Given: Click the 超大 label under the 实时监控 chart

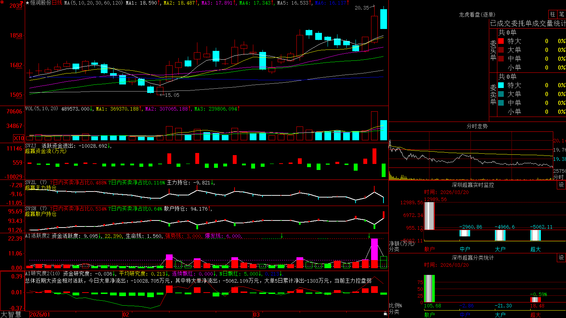Looking at the screenshot, I should (535, 249).
